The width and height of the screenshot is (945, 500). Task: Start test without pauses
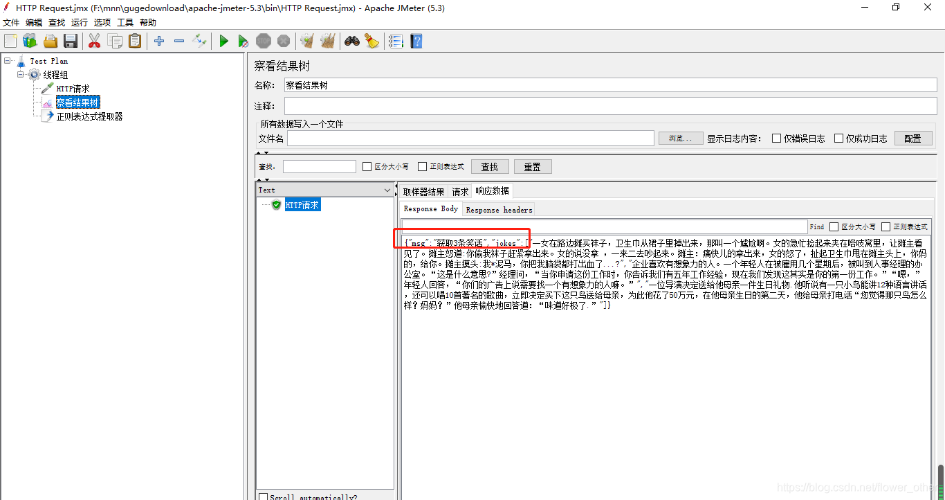click(x=244, y=41)
